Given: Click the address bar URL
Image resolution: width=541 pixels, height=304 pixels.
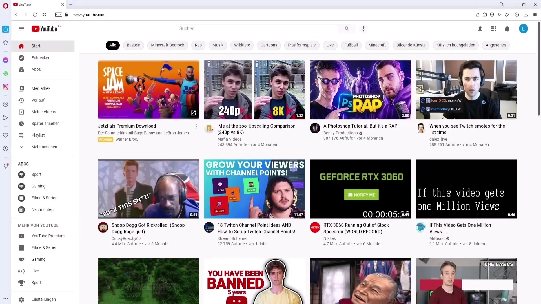Looking at the screenshot, I should pos(89,15).
